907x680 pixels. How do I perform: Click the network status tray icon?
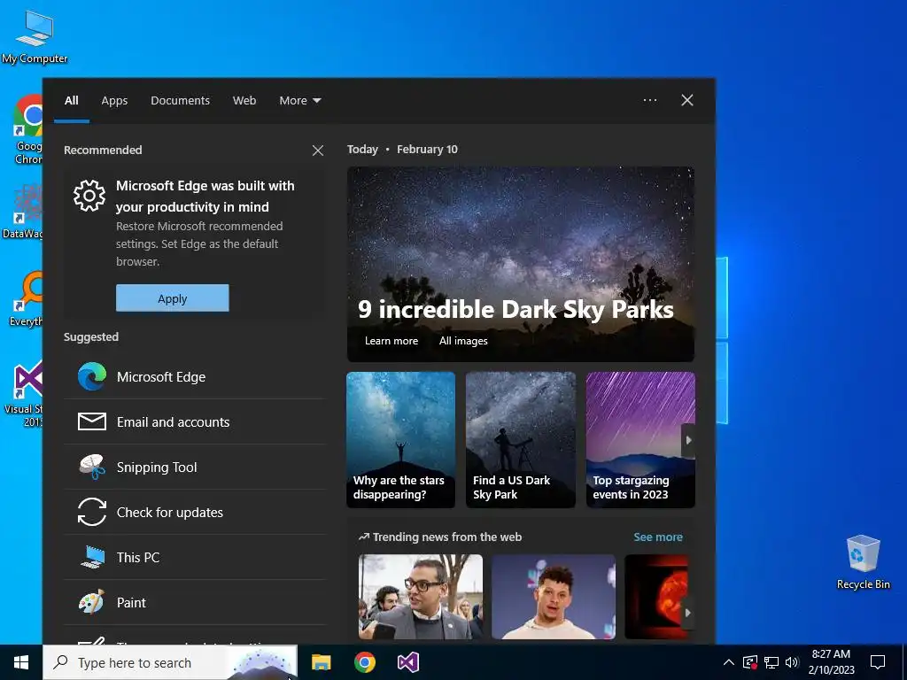[771, 662]
